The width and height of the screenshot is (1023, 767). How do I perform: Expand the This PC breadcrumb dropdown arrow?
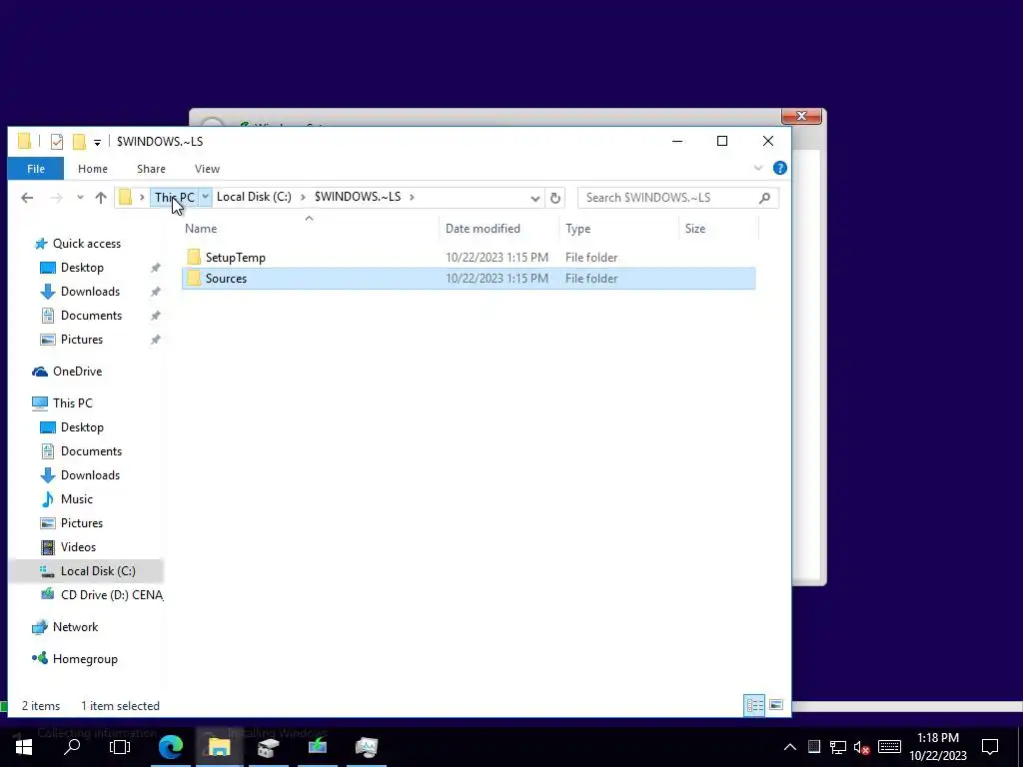coord(205,197)
